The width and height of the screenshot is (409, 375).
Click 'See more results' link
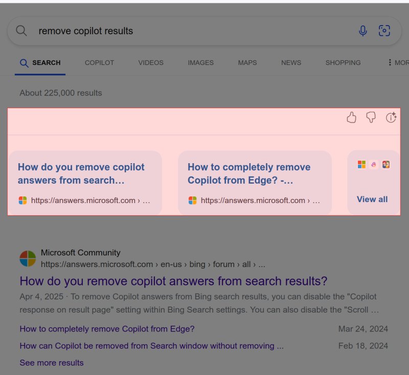point(52,363)
